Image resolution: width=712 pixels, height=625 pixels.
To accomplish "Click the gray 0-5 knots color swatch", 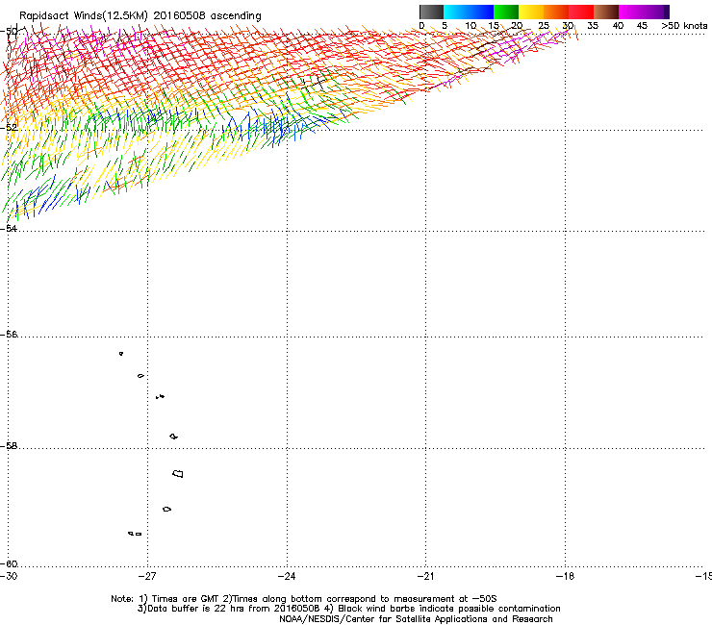I will coord(431,12).
